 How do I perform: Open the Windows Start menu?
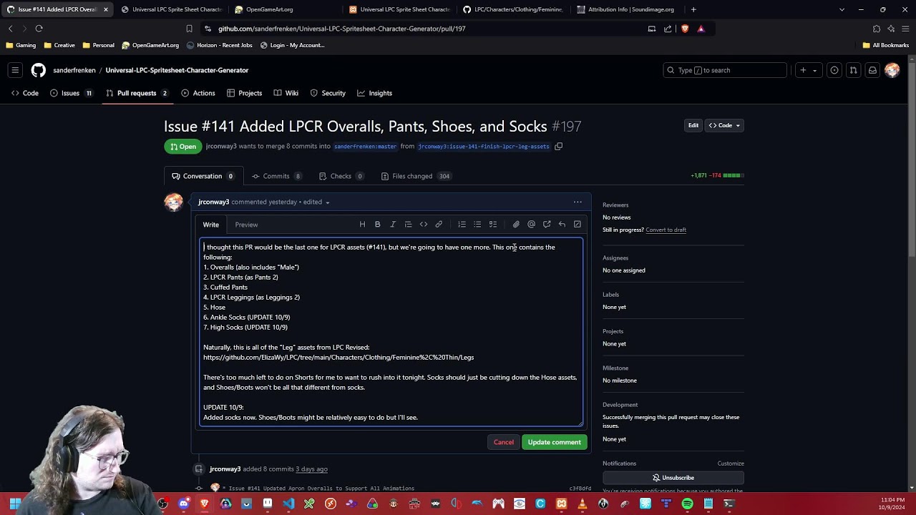pyautogui.click(x=14, y=504)
